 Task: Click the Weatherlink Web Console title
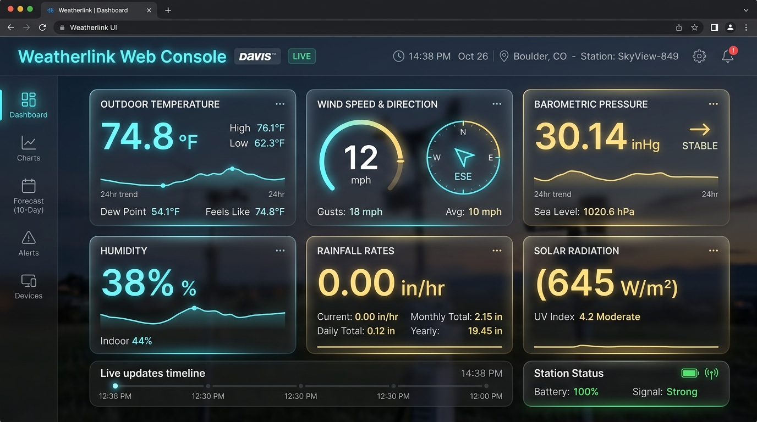(x=122, y=56)
